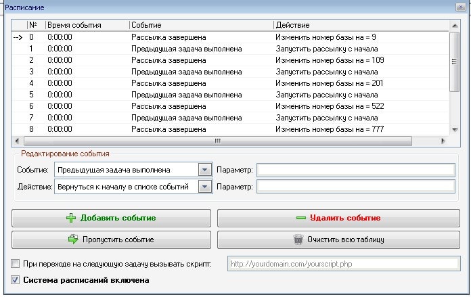Click the vertical scrollbar up arrow
Image resolution: width=471 pixels, height=297 pixels.
(455, 25)
